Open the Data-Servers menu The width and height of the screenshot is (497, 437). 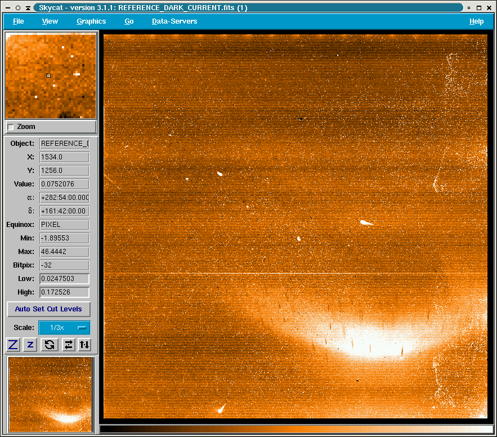174,21
